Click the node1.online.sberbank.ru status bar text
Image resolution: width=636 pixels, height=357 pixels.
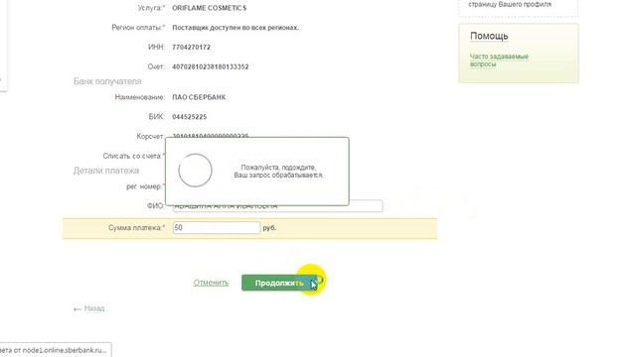click(x=54, y=350)
